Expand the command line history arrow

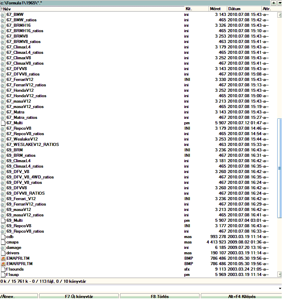(280, 289)
